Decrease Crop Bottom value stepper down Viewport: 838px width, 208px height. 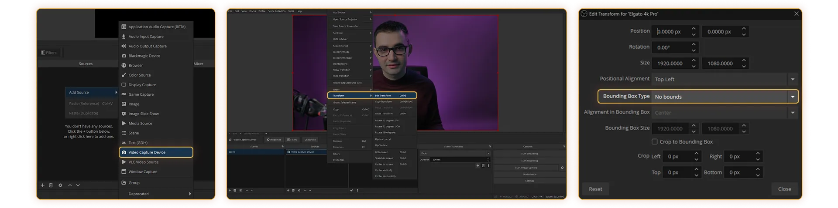(758, 175)
